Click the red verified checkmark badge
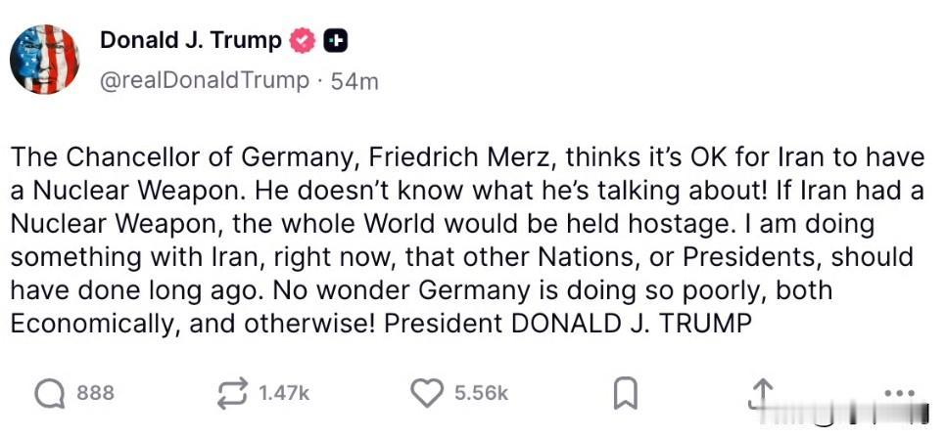The height and width of the screenshot is (439, 946). pyautogui.click(x=304, y=41)
